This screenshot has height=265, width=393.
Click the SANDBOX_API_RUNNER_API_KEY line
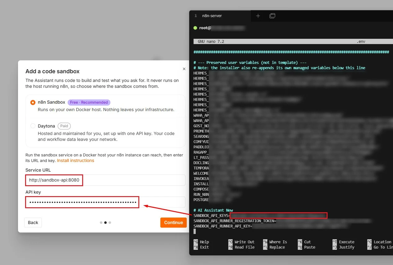(270, 226)
